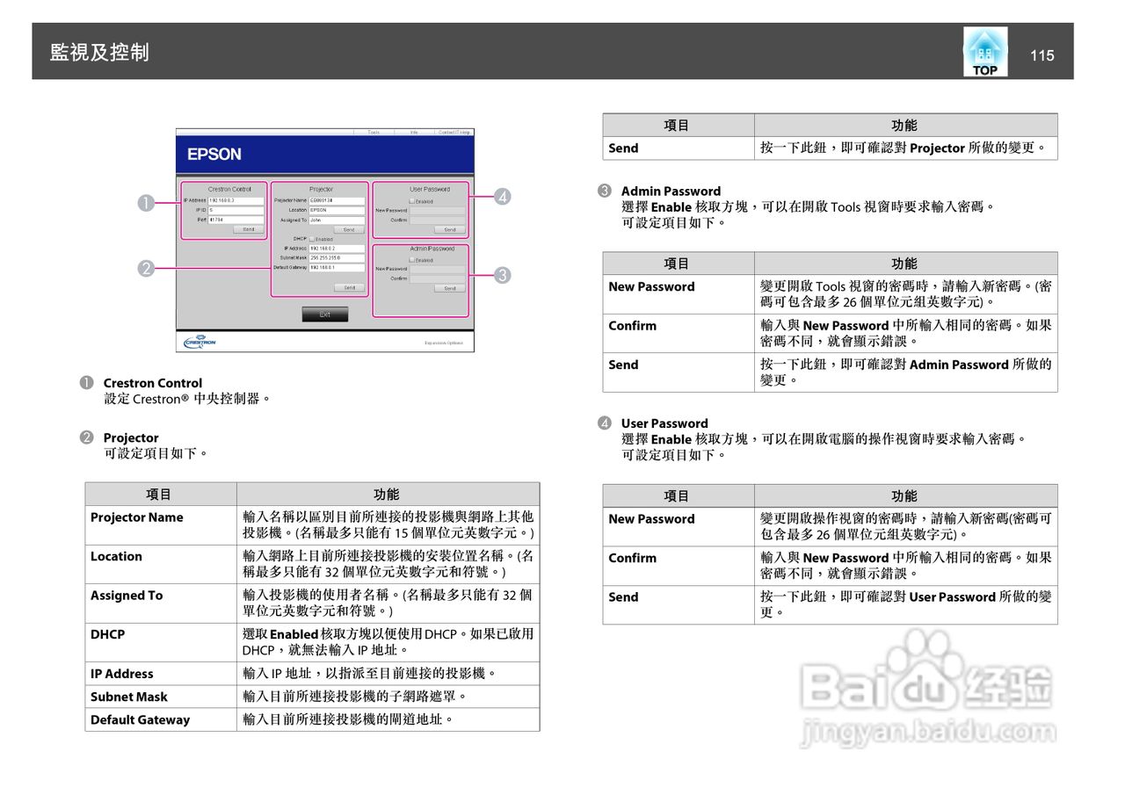Click the IP ID input field
This screenshot has height=795, width=1125.
[x=236, y=210]
